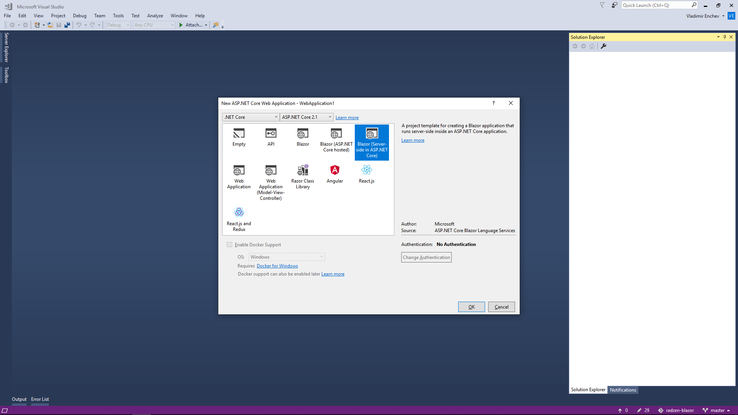Choose the React.js template
The width and height of the screenshot is (738, 415).
pyautogui.click(x=367, y=174)
